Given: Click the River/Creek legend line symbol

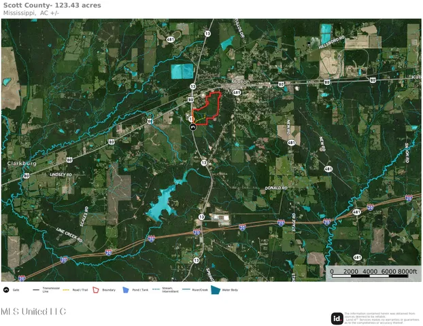Looking at the screenshot, I should point(186,289).
